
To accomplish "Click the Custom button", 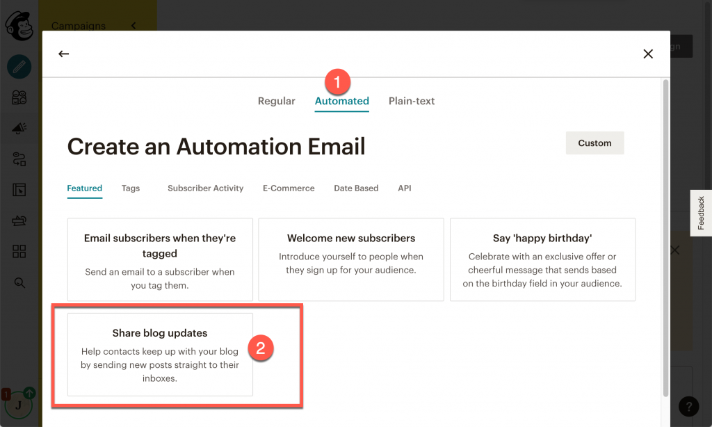I will click(x=594, y=143).
